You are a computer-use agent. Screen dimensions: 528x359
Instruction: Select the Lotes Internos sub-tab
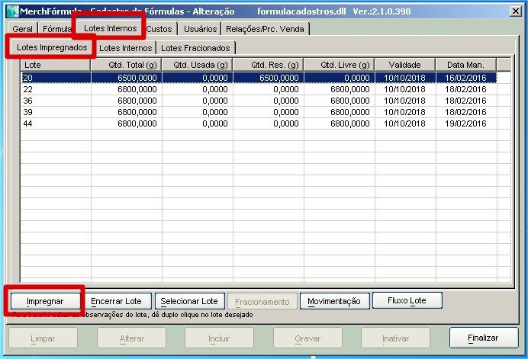point(126,48)
